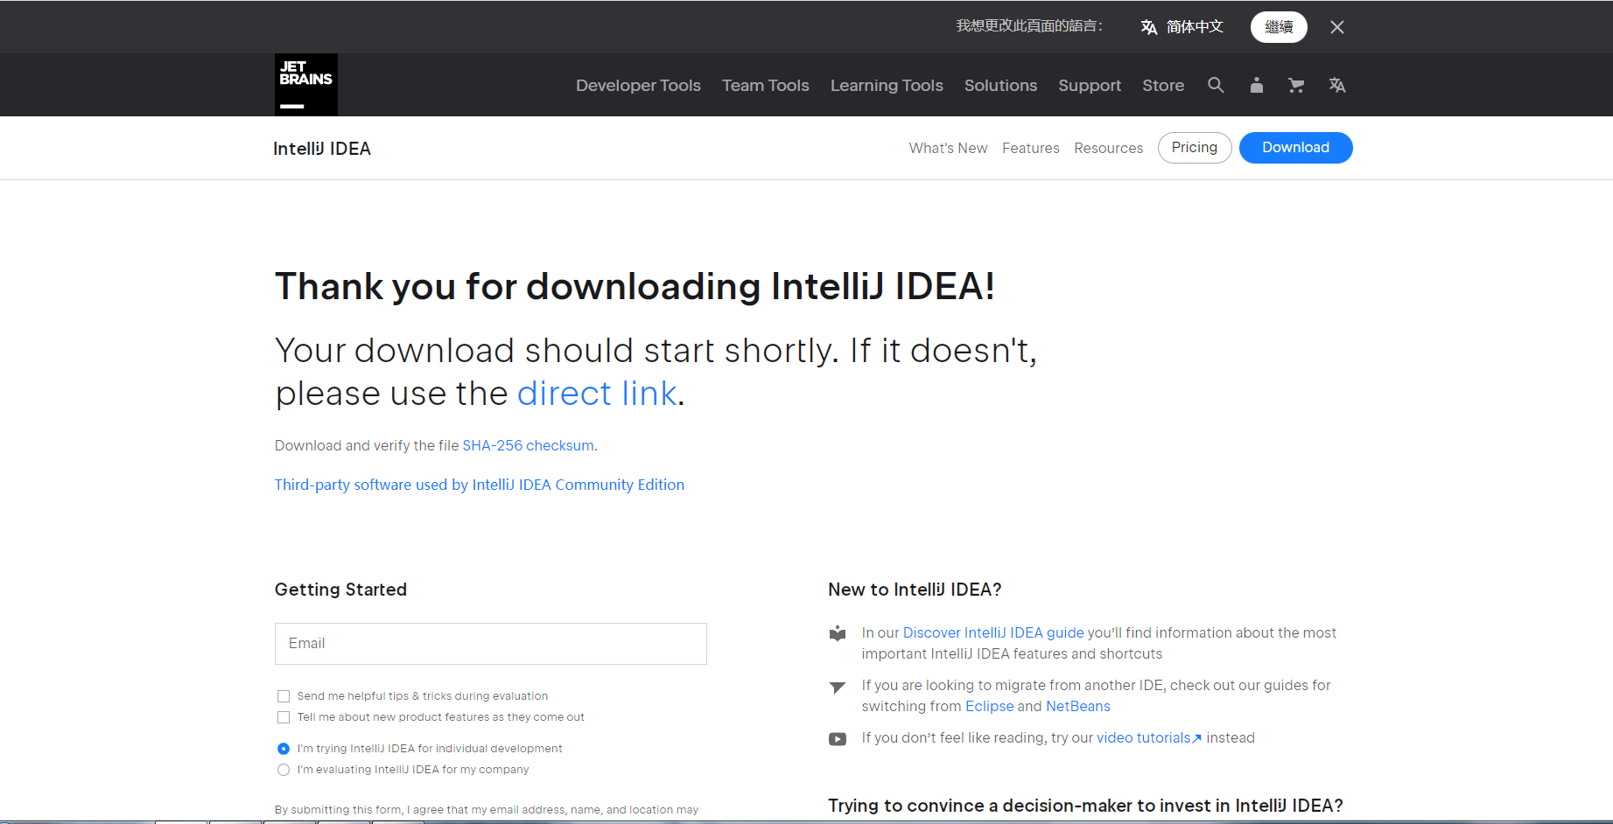Click the blue Download button

click(1295, 148)
